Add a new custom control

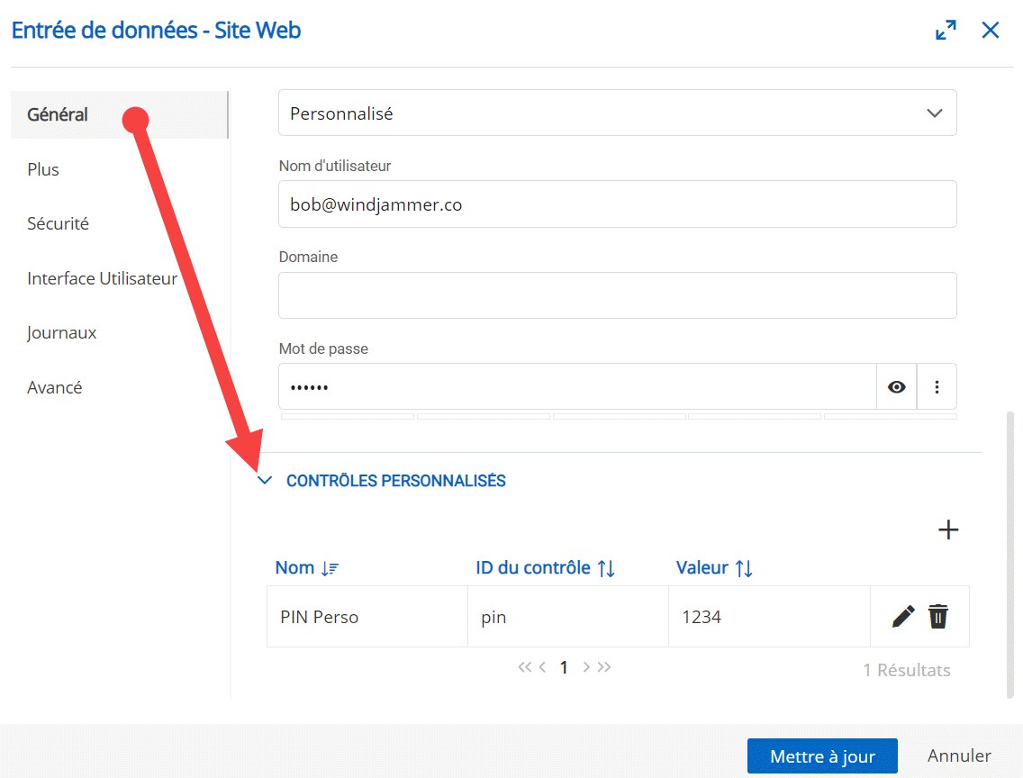pyautogui.click(x=948, y=529)
